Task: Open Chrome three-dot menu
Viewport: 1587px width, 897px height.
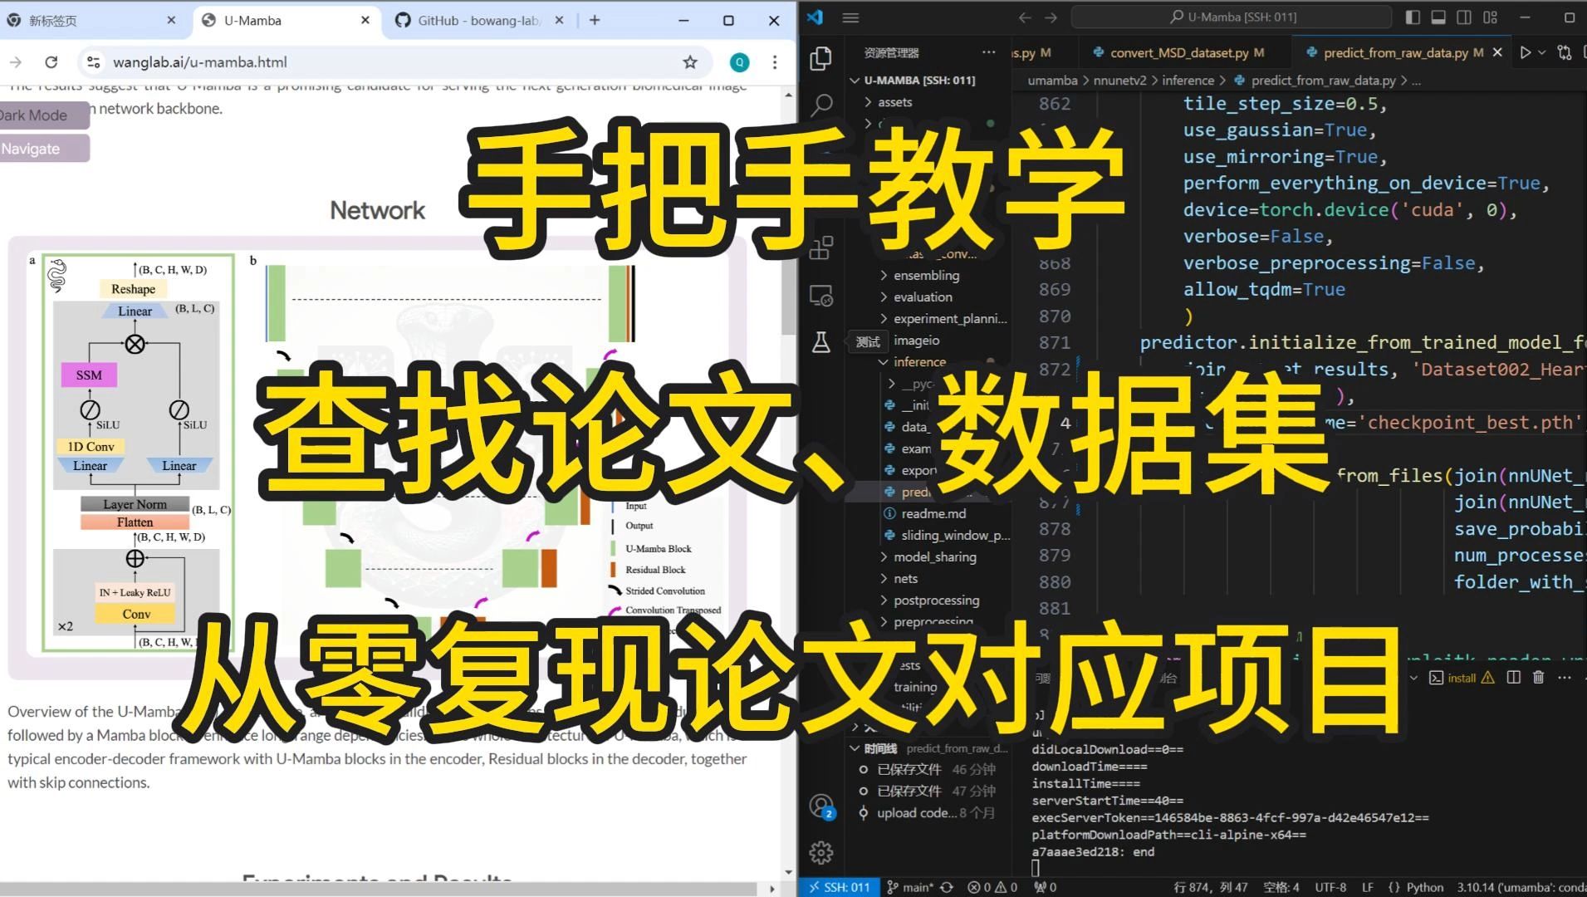Action: [x=775, y=62]
